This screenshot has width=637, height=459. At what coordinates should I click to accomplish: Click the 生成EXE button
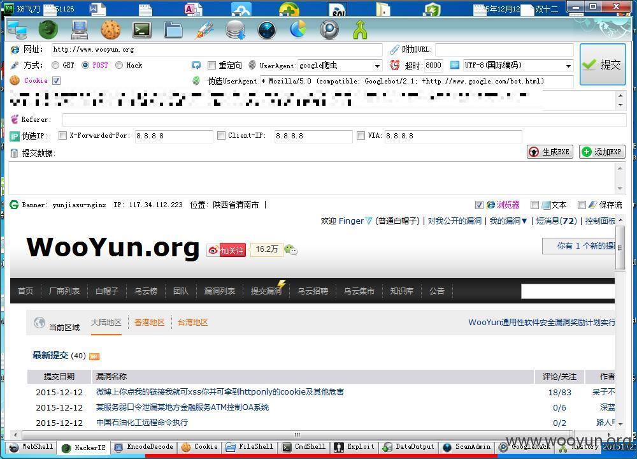click(550, 152)
